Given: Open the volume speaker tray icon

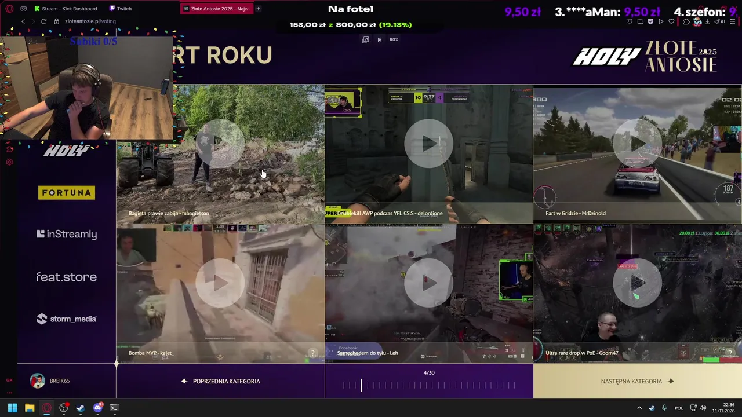Looking at the screenshot, I should point(703,408).
